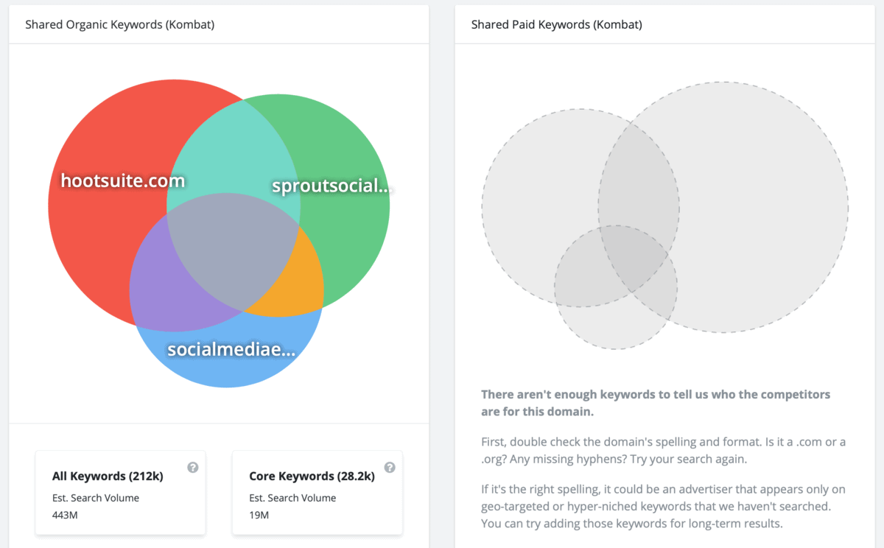Click the All Keywords help question-mark icon
Image resolution: width=884 pixels, height=548 pixels.
(193, 467)
